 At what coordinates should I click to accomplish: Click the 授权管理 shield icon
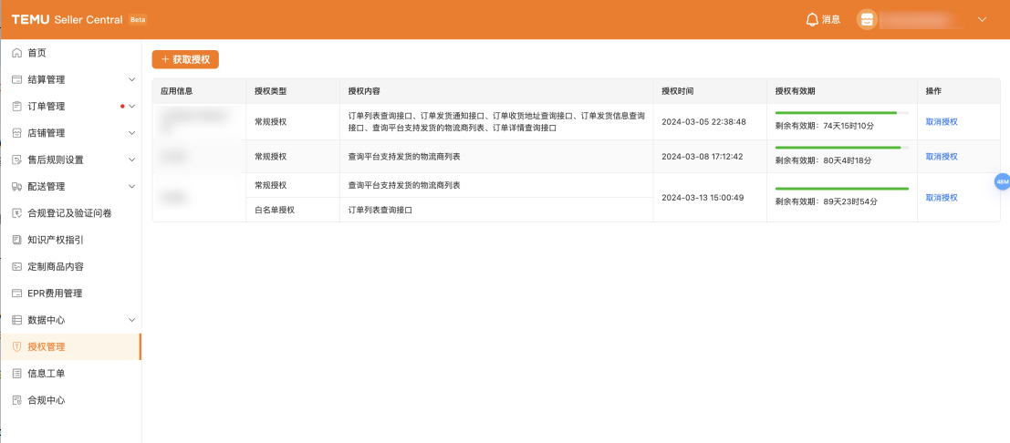pos(16,346)
